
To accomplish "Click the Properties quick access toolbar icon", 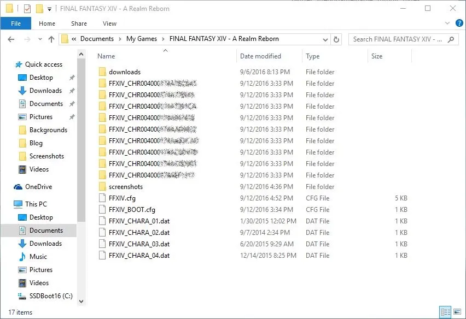I will 27,9.
